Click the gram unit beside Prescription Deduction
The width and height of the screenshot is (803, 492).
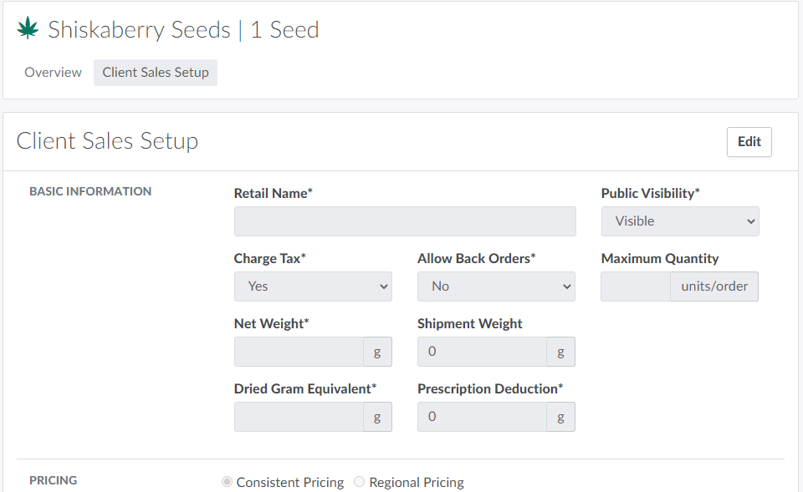(560, 417)
